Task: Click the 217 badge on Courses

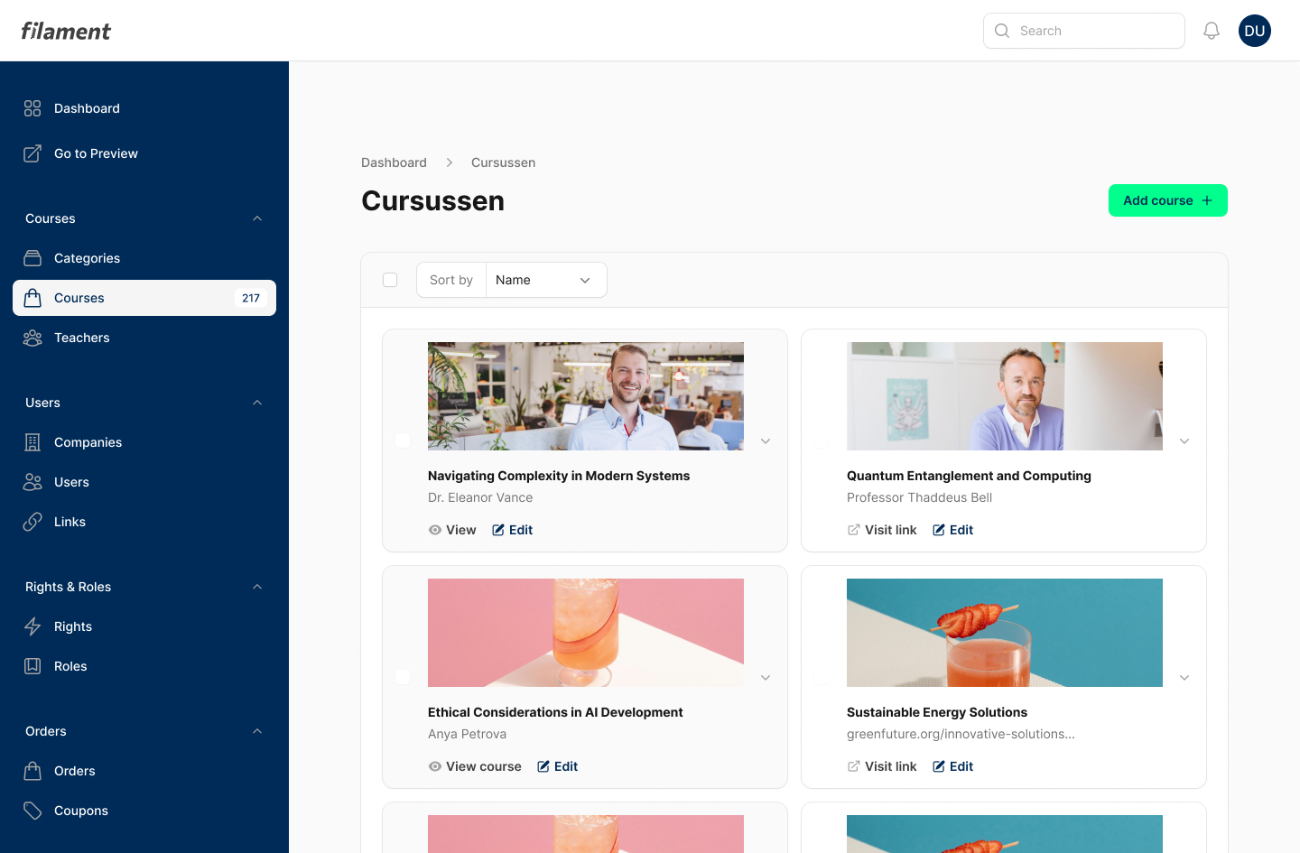Action: click(x=251, y=298)
